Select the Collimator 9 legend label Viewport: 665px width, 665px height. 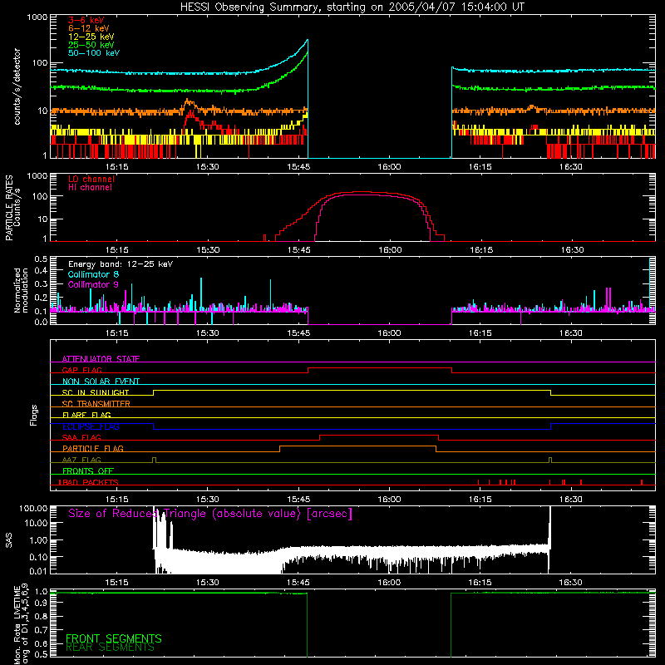coord(93,284)
